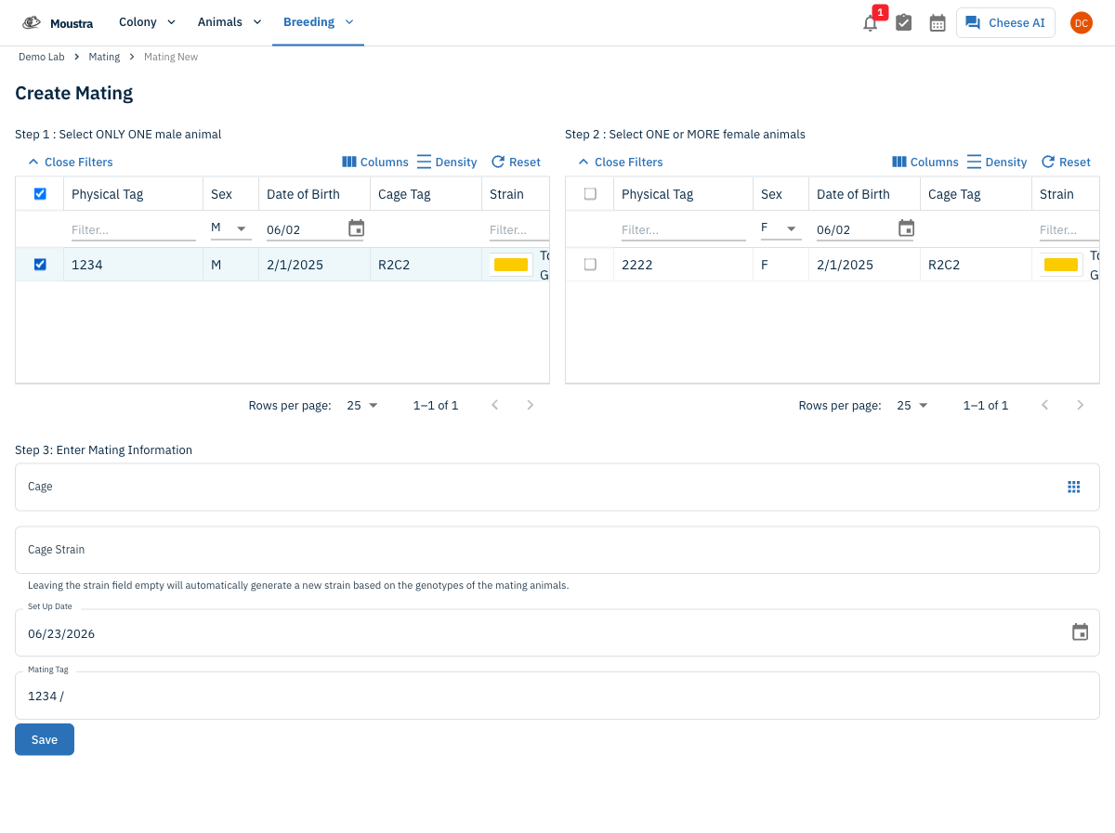Open the tasks checklist icon
Screen dimensions: 1115x833
pyautogui.click(x=903, y=23)
